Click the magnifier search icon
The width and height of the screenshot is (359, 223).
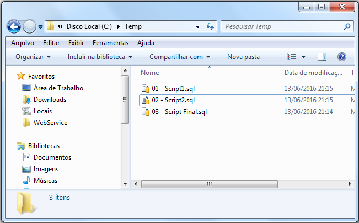(x=347, y=26)
